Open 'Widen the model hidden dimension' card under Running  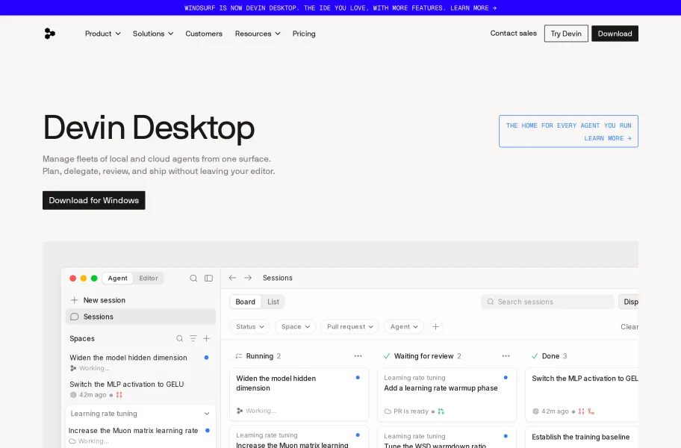(x=299, y=394)
